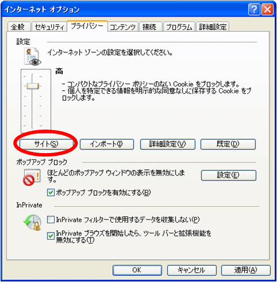Open 詳細設定(V) privacy button
The height and width of the screenshot is (282, 277).
(168, 144)
